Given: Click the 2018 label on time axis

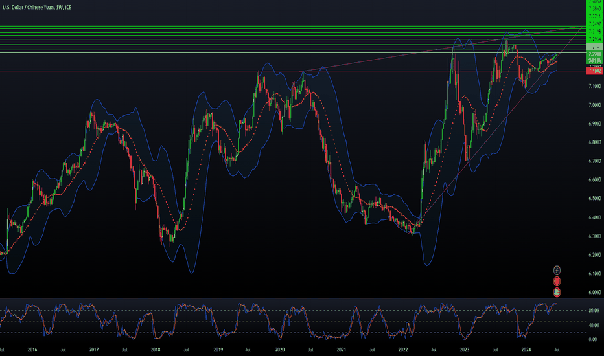Looking at the screenshot, I should click(x=156, y=350).
